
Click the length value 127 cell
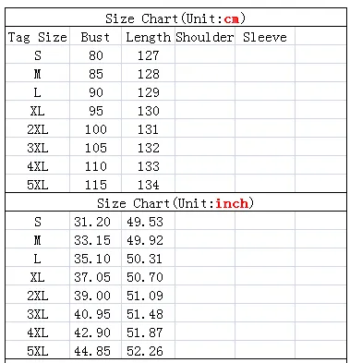[148, 55]
